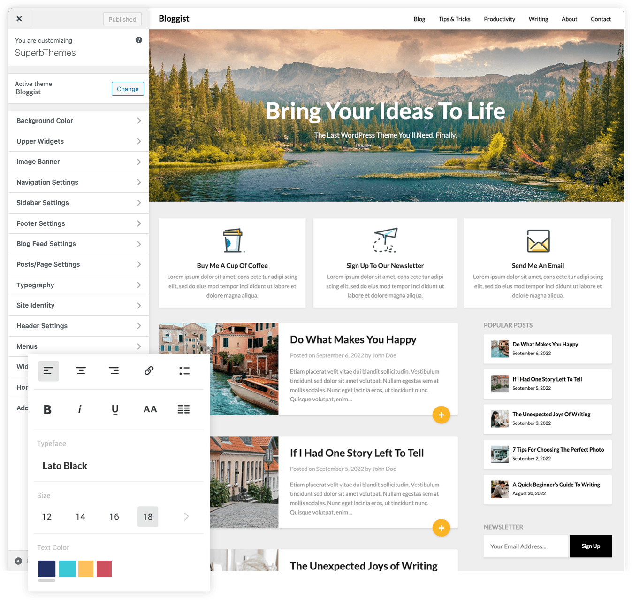Screen dimensions: 632x600
Task: Click the Buy Me A Cup Of Coffee heading
Action: (232, 266)
